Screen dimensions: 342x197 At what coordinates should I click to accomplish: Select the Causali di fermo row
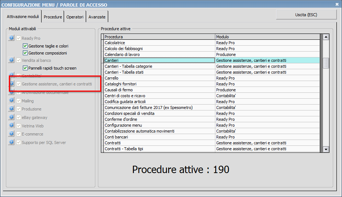point(212,90)
